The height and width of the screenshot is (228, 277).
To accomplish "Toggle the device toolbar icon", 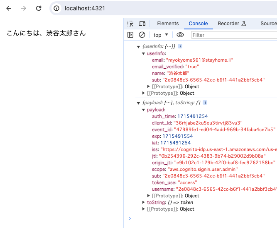I will coord(142,24).
